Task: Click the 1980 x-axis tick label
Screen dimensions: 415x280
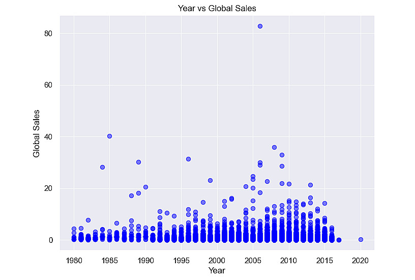Action: 74,261
